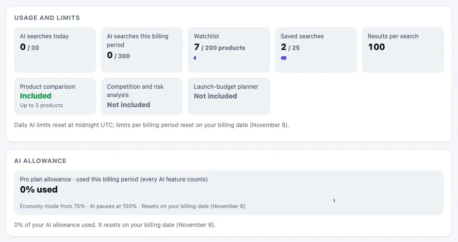Click the 'Economy mode from 75%' note
Screen dimensions: 458x242
coord(132,206)
